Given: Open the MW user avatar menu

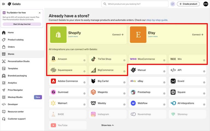Looking at the screenshot, I should (x=206, y=4).
